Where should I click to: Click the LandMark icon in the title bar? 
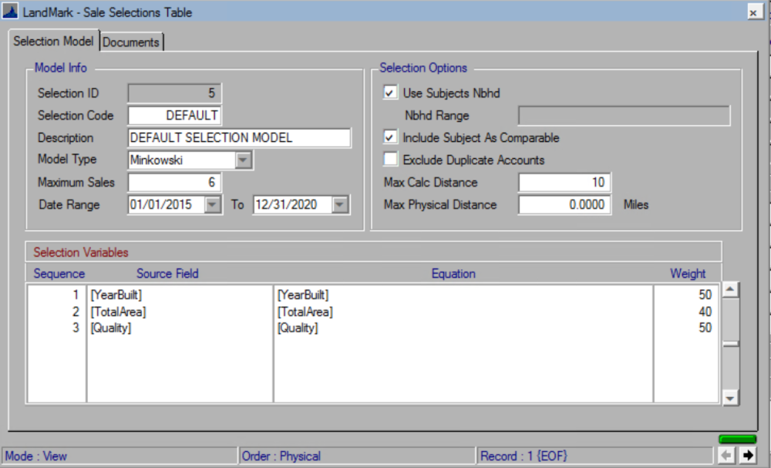coord(11,12)
